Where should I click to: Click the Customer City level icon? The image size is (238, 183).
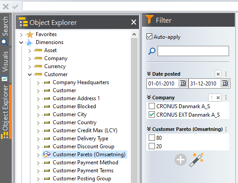[47, 114]
